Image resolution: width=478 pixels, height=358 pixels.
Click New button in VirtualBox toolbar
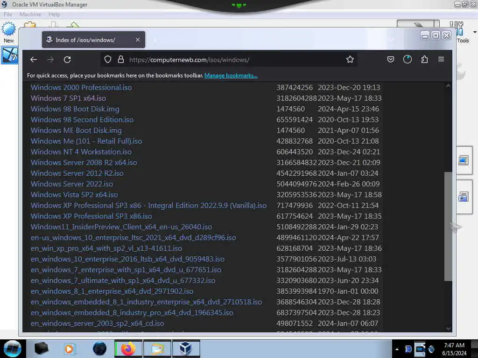tap(8, 33)
